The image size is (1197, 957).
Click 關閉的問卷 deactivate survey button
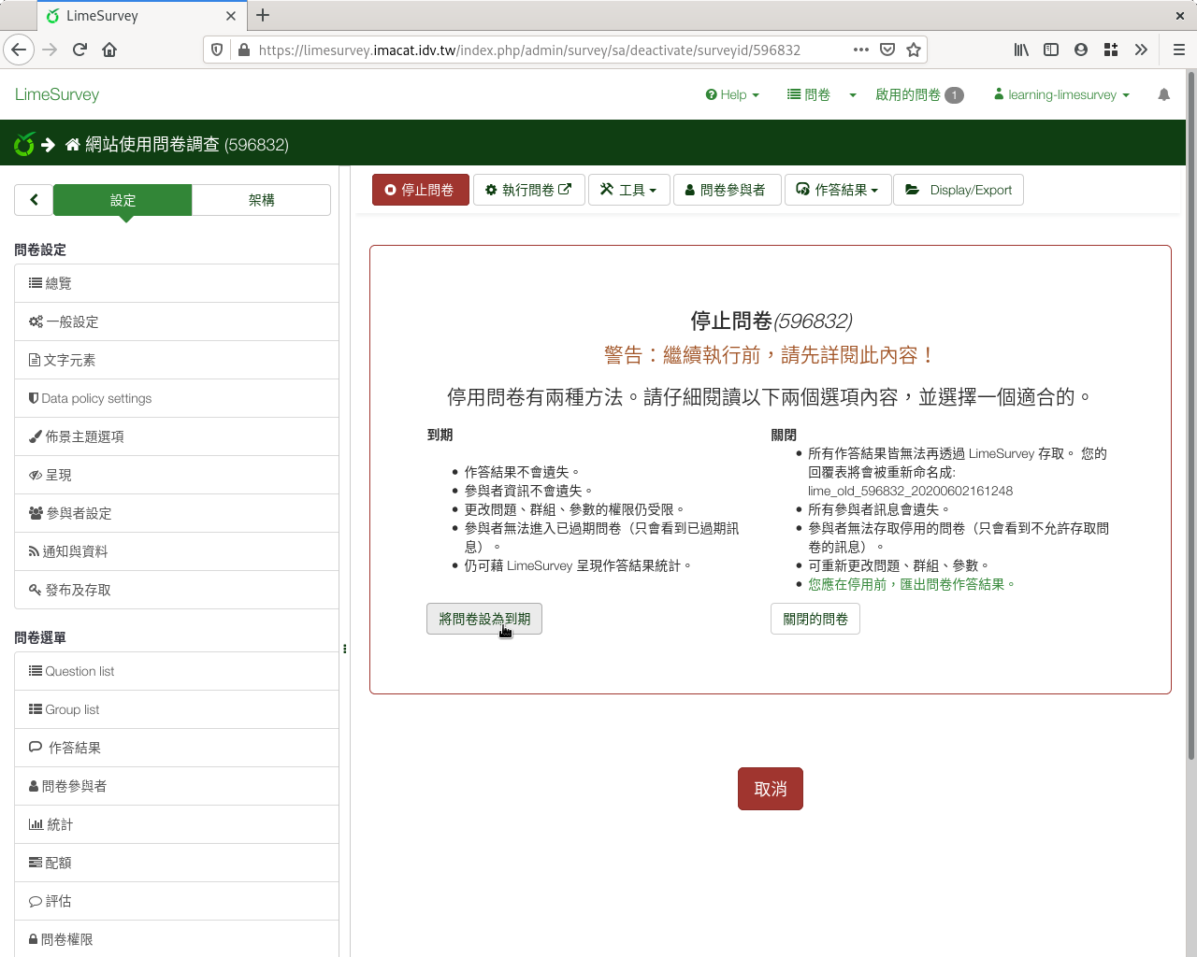(x=815, y=619)
